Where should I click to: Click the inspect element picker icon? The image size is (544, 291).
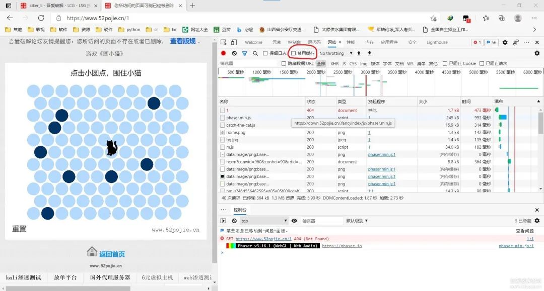click(x=224, y=43)
